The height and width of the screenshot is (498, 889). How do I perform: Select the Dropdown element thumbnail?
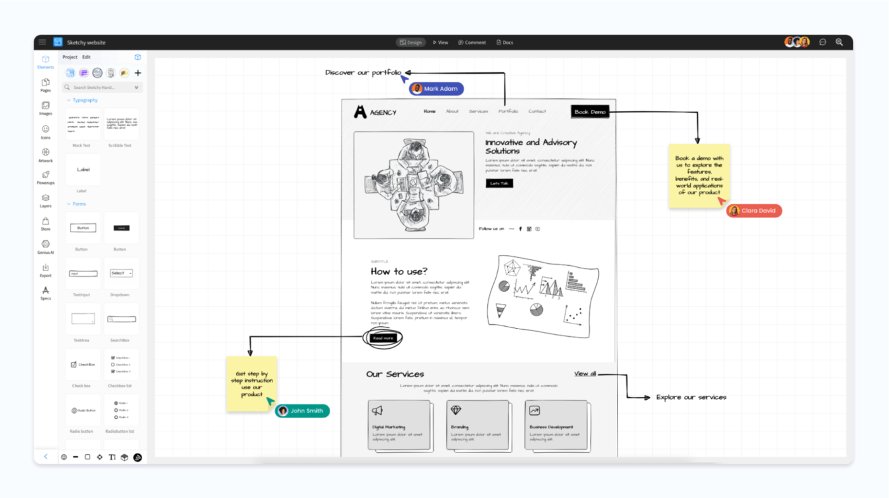pos(121,273)
